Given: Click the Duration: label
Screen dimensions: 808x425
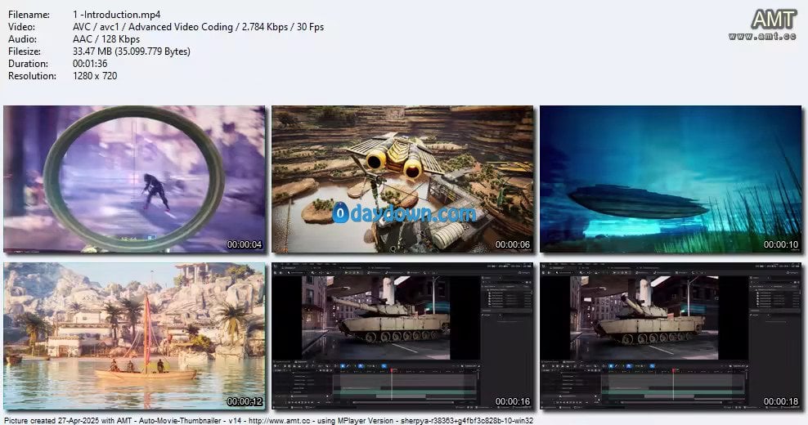Looking at the screenshot, I should pos(28,64).
